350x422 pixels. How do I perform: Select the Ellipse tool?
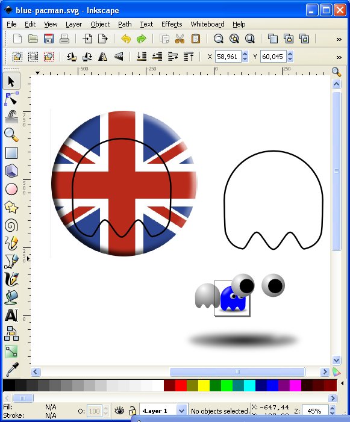(x=11, y=189)
